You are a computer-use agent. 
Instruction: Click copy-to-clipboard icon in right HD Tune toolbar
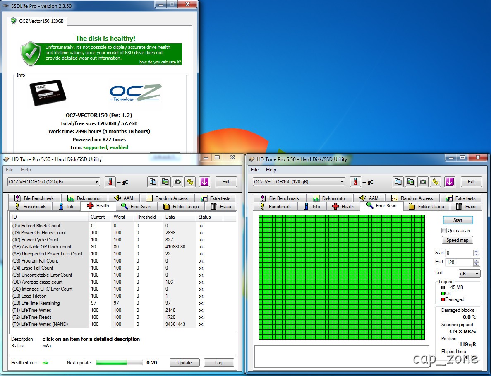pyautogui.click(x=398, y=182)
